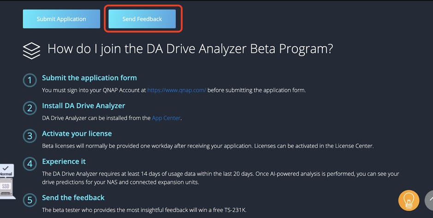Click the Normal checkmark status badge
The height and width of the screenshot is (218, 433).
pos(6,171)
